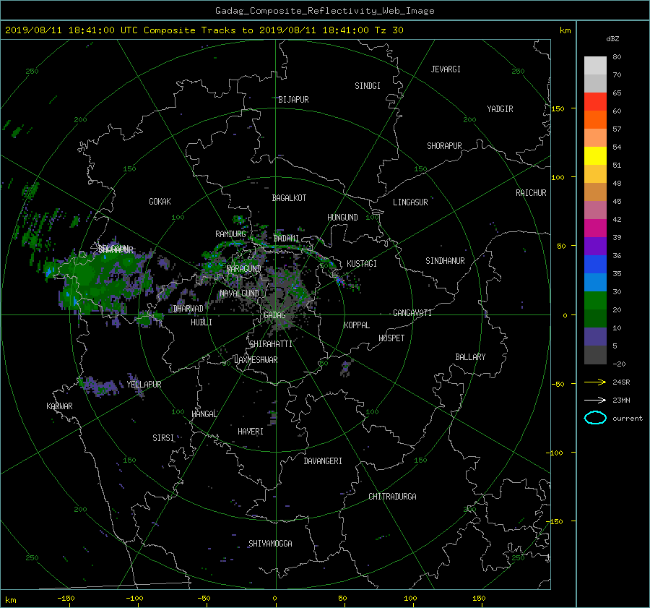Viewport: 650px width, 608px height.
Task: Click the LAXMESHWAR label
Action: [256, 360]
